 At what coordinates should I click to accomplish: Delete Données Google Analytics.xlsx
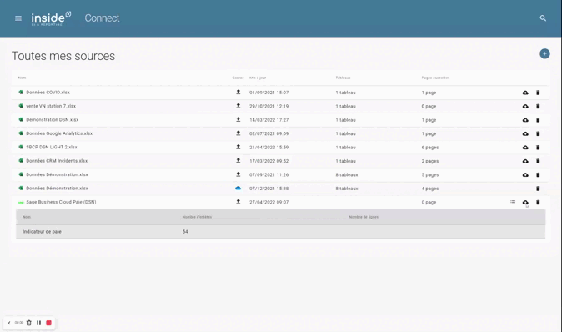[538, 133]
